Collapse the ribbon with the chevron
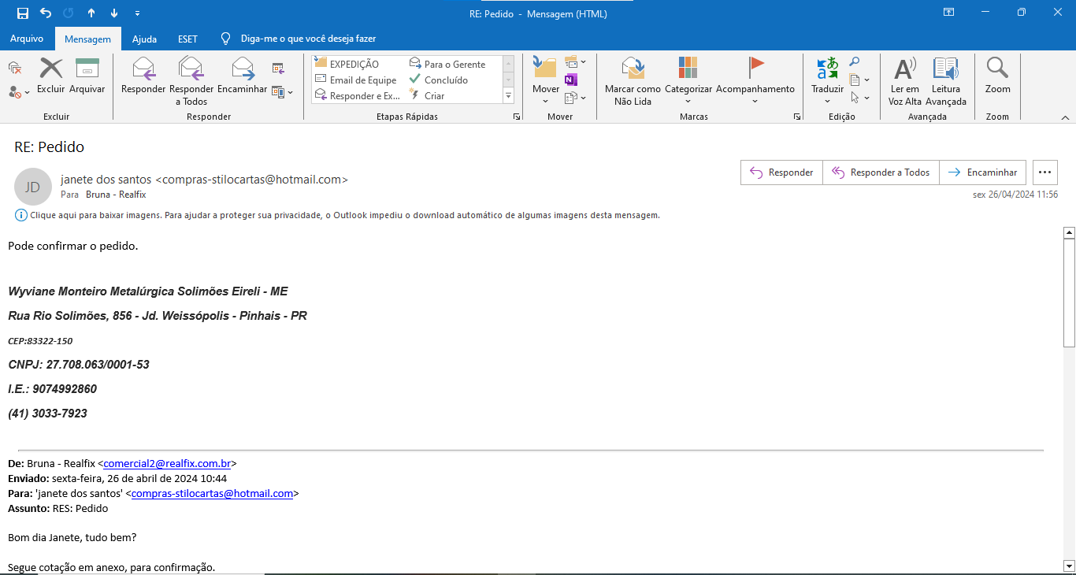The height and width of the screenshot is (575, 1076). click(1065, 117)
